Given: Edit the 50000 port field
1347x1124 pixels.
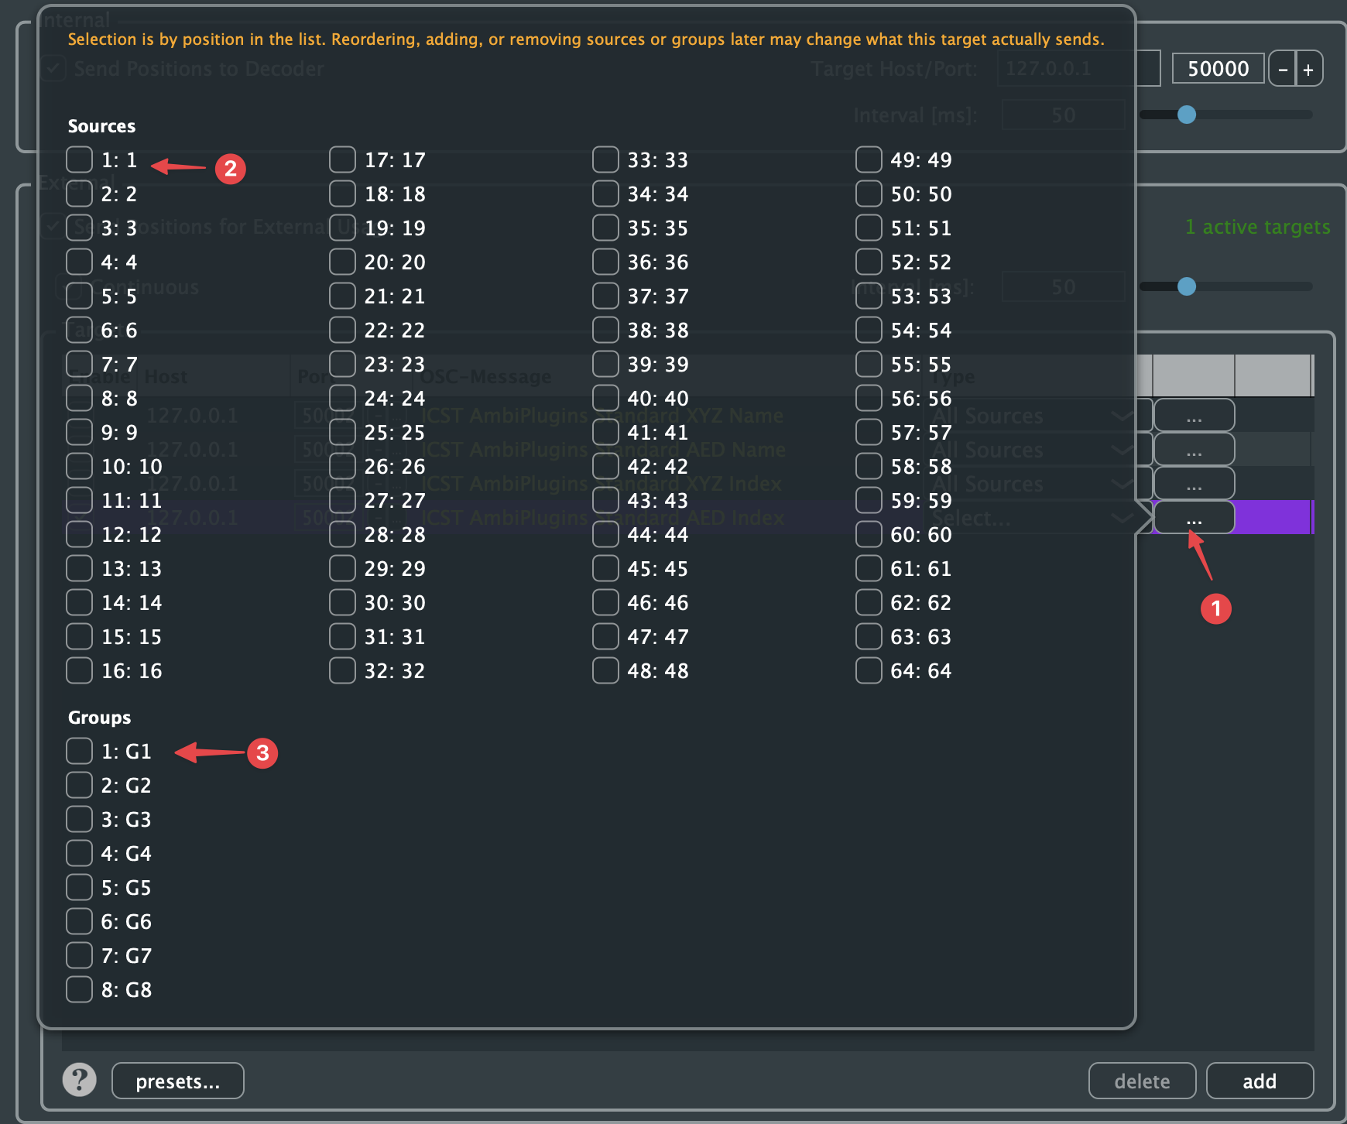Looking at the screenshot, I should [x=1218, y=68].
